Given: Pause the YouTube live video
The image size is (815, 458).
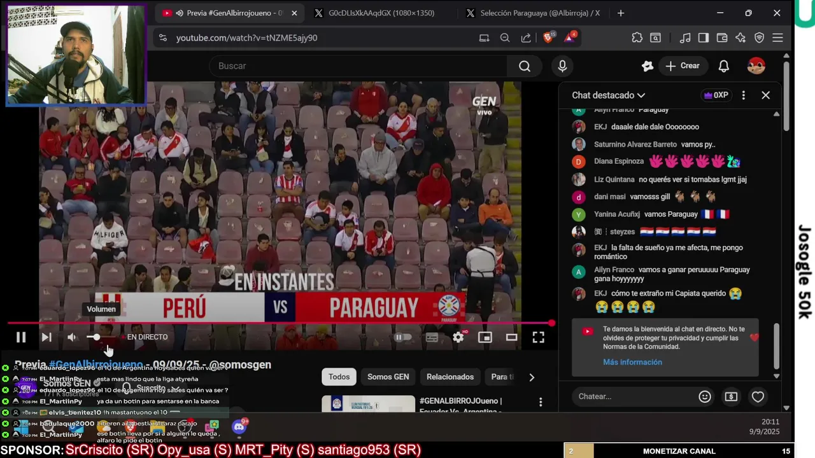Looking at the screenshot, I should click(x=20, y=337).
